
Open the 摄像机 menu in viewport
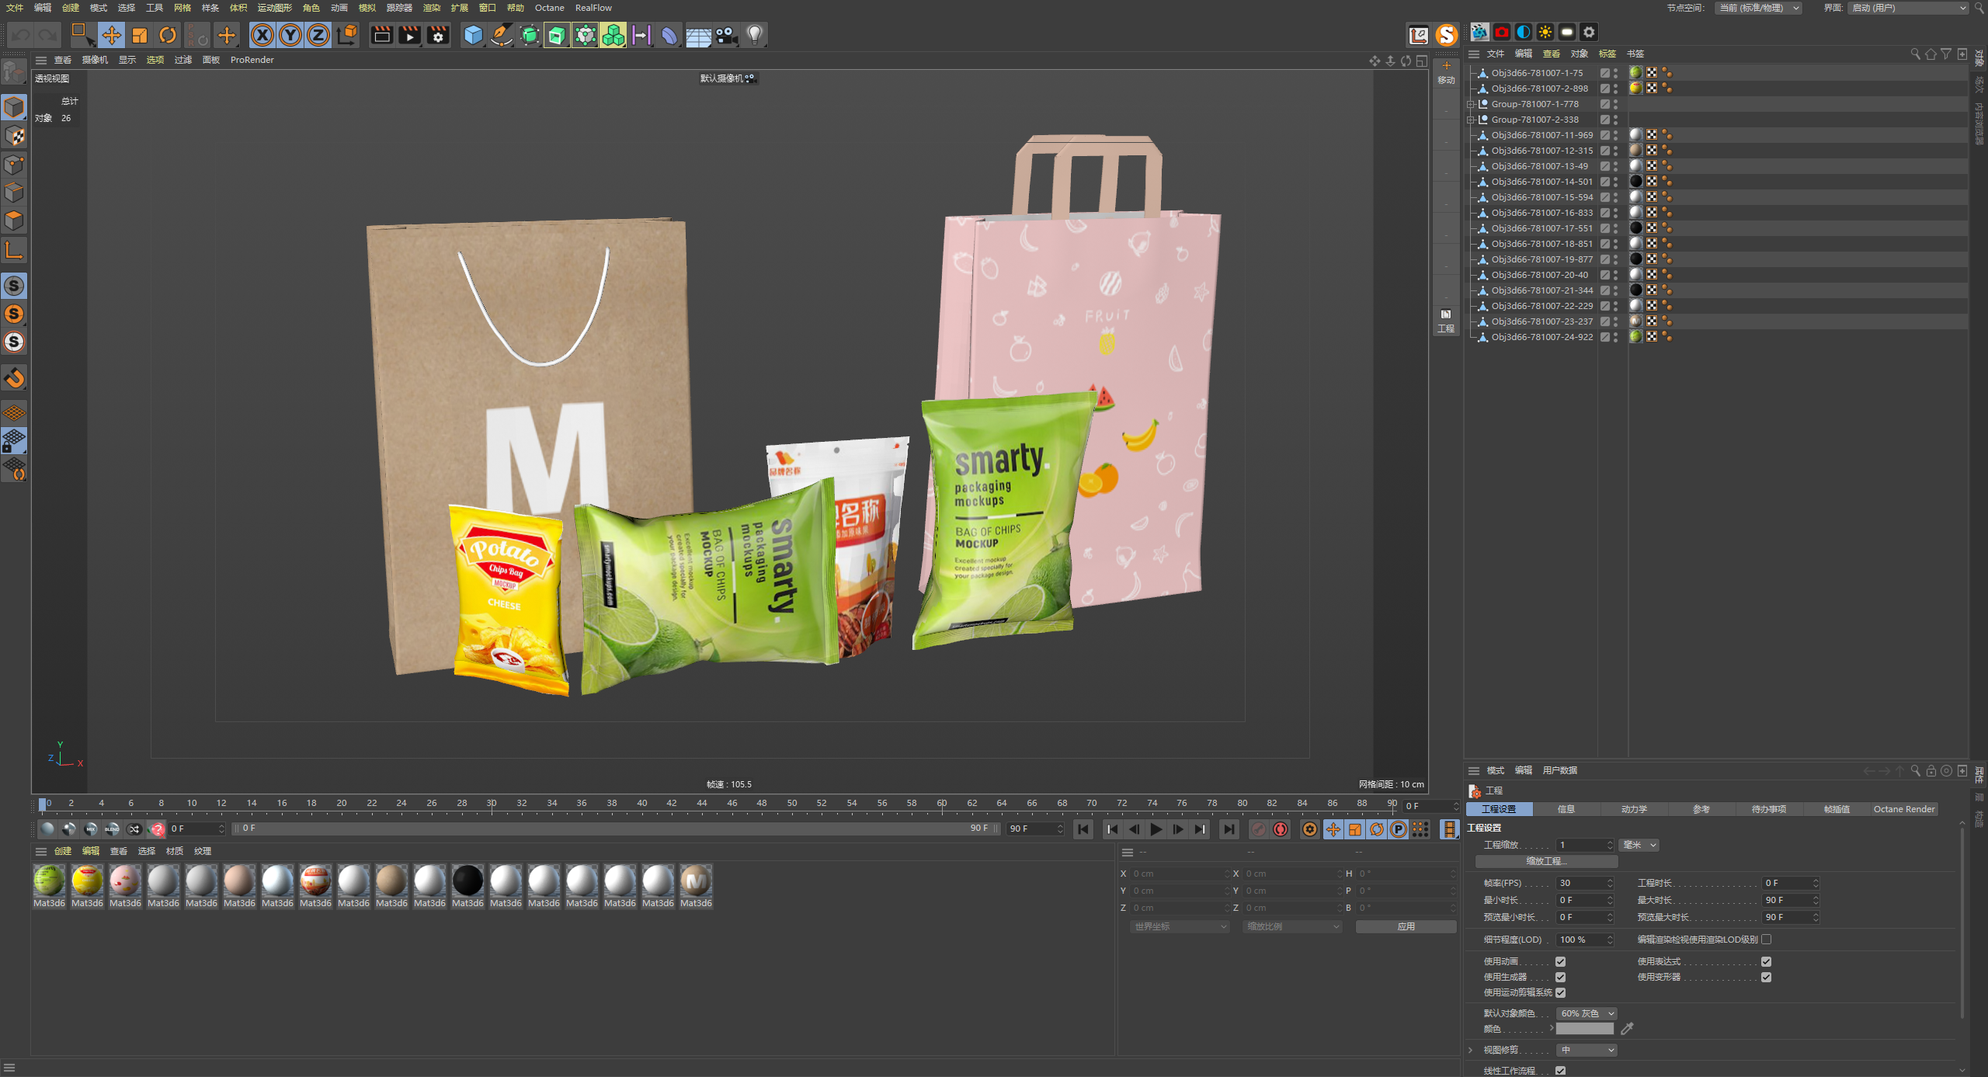click(x=95, y=60)
